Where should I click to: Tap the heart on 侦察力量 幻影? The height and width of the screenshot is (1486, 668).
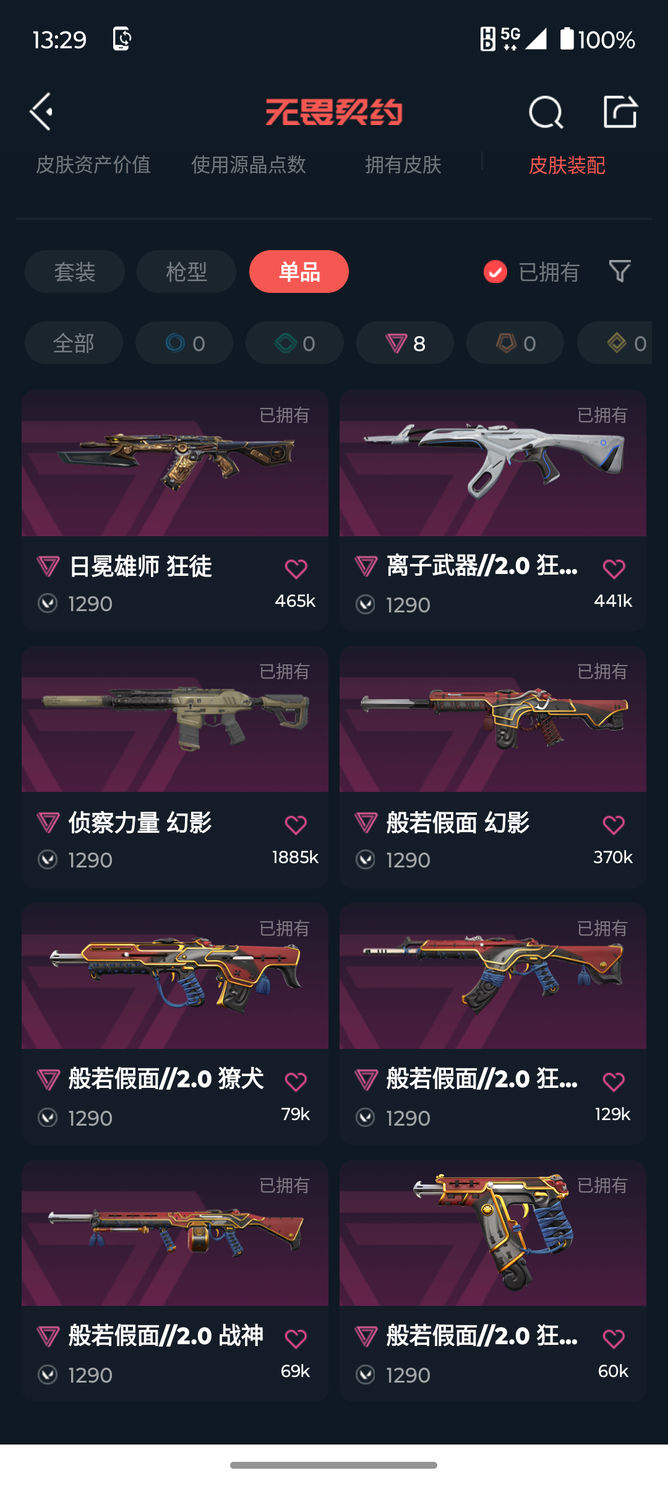point(296,825)
